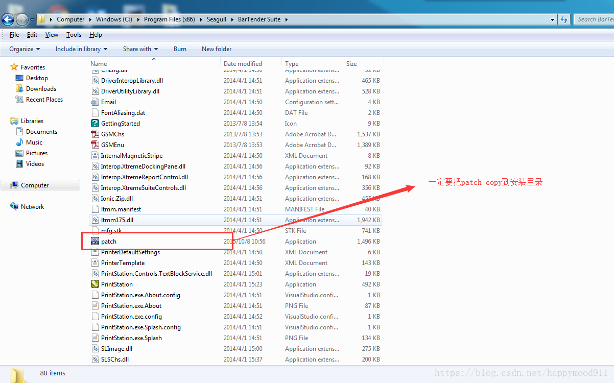Select the GettingStarted help icon
This screenshot has width=614, height=383.
pyautogui.click(x=95, y=124)
